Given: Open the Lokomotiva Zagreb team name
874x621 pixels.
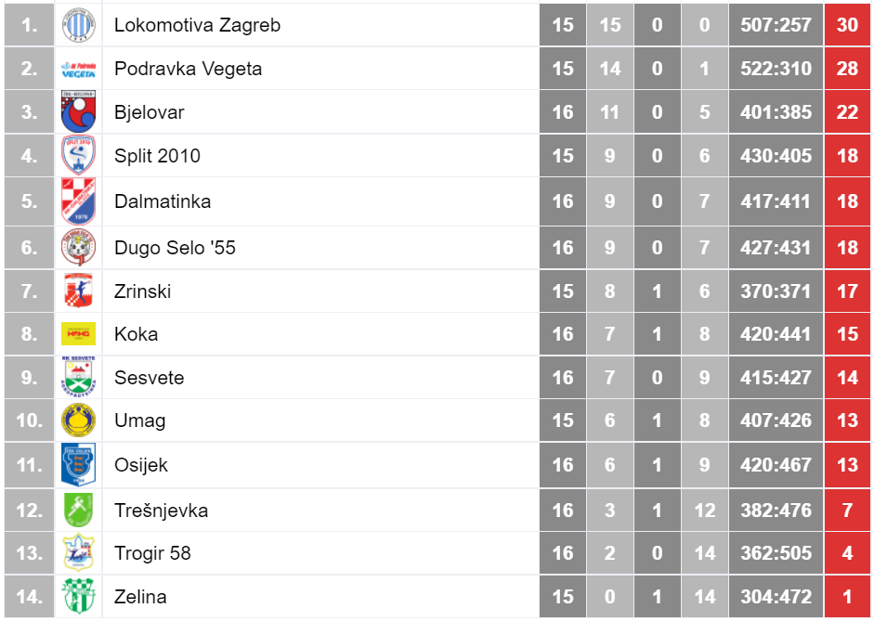Looking at the screenshot, I should 197,25.
